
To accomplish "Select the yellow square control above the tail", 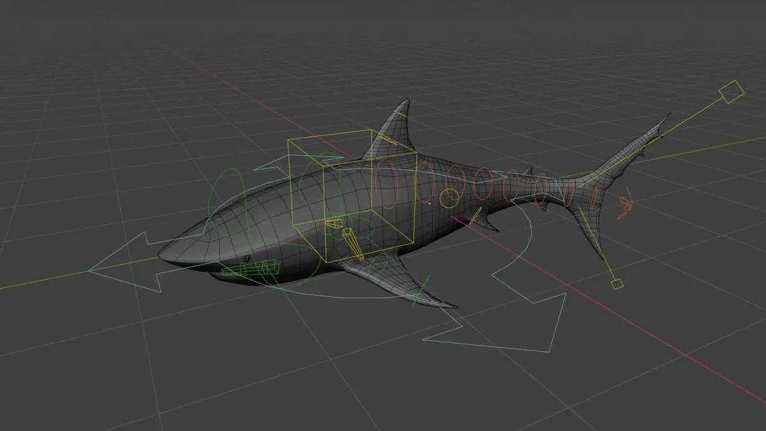I will [x=732, y=92].
